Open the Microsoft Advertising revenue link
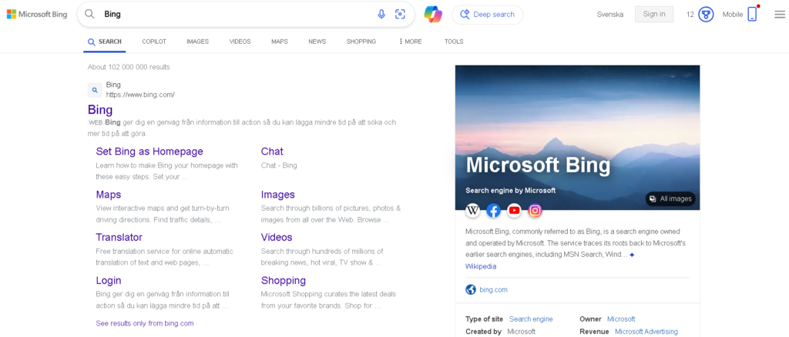The image size is (789, 337). (x=646, y=332)
